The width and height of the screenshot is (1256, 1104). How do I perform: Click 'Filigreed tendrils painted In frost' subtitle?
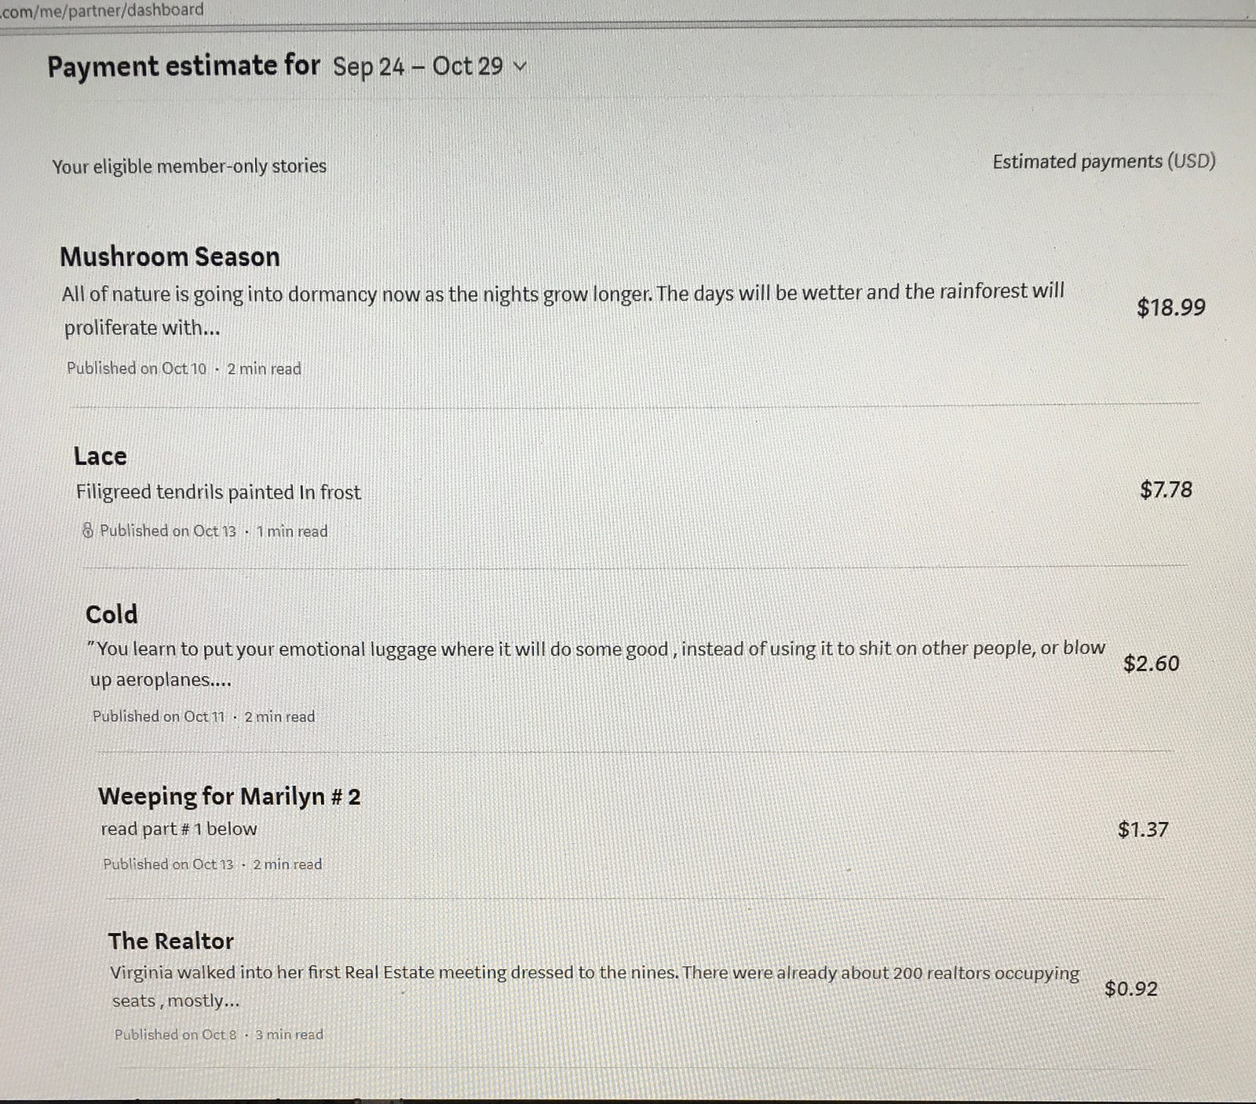pyautogui.click(x=218, y=492)
